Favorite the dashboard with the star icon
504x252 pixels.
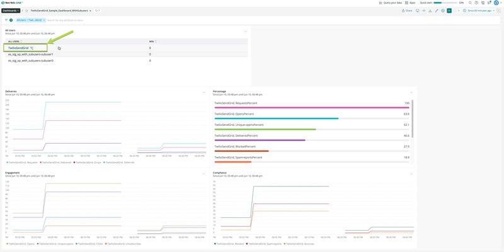[26, 11]
